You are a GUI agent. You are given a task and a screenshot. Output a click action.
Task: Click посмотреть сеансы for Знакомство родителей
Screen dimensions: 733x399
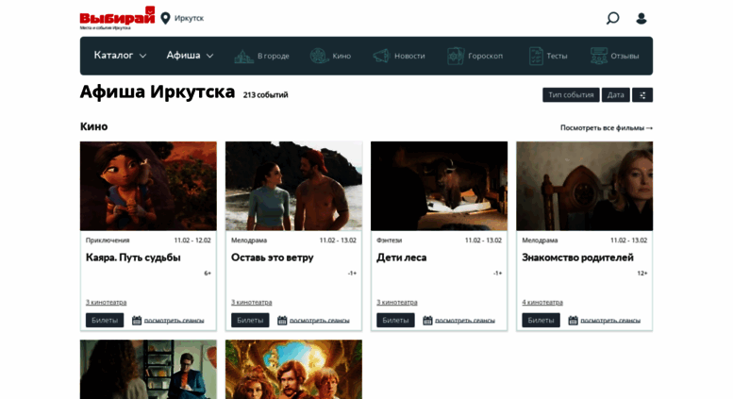pos(610,321)
